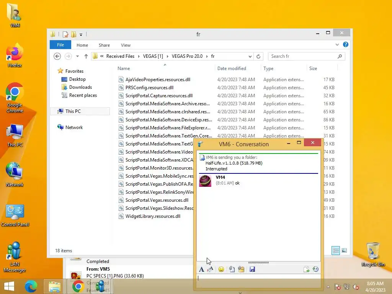The width and height of the screenshot is (392, 294).
Task: Click Chrome in the taskbar
Action: (x=78, y=286)
